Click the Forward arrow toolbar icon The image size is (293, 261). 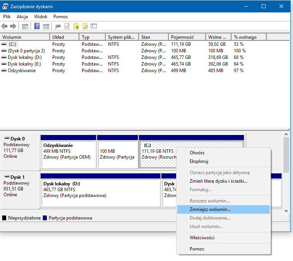[13, 26]
